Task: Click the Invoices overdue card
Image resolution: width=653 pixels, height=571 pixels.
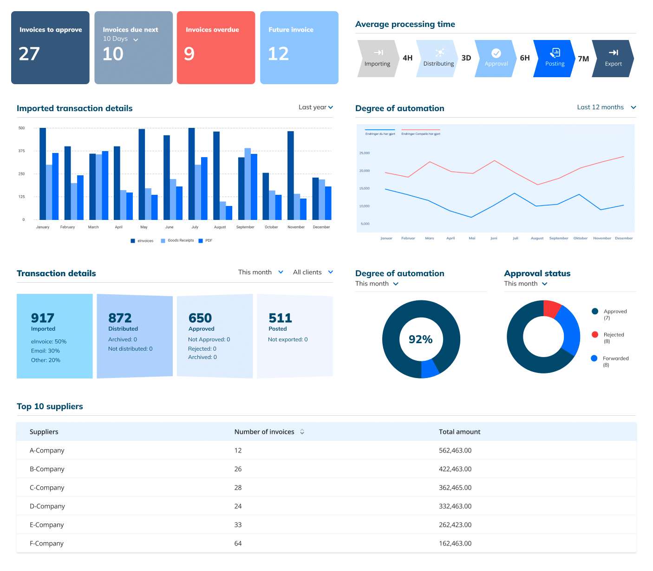Action: 215,47
